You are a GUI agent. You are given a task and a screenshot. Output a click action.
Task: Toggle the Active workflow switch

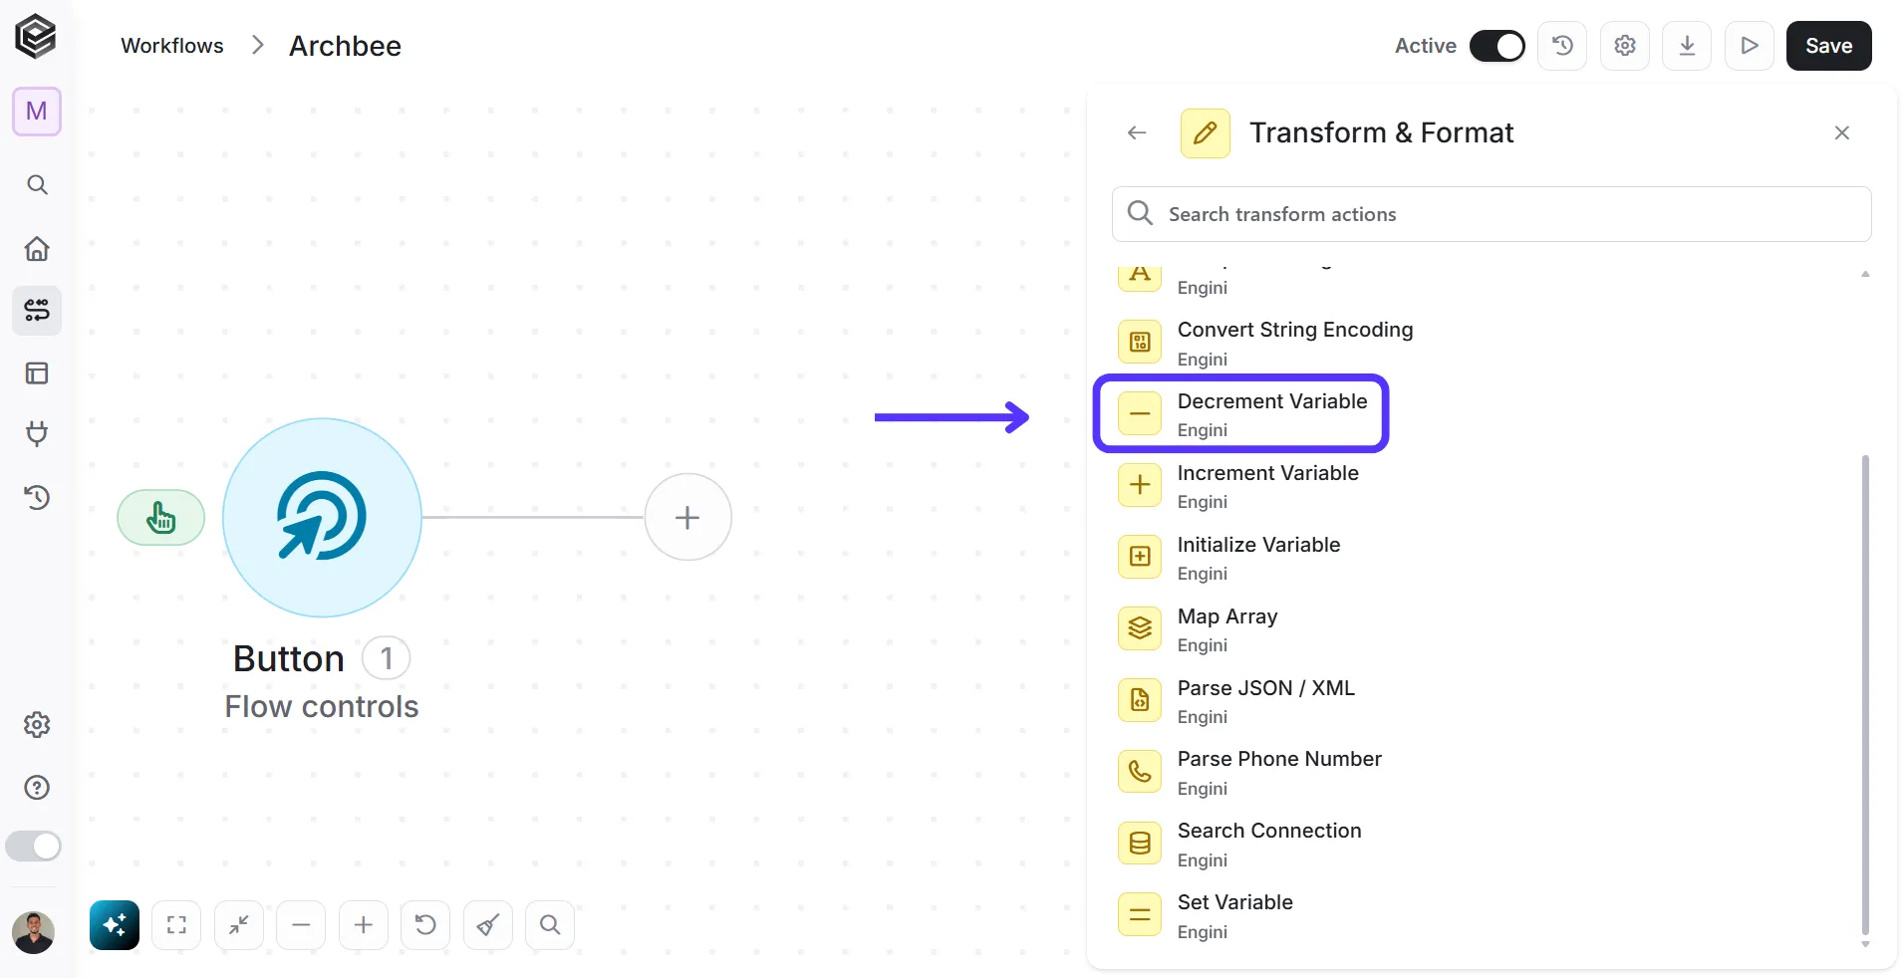click(x=1496, y=46)
